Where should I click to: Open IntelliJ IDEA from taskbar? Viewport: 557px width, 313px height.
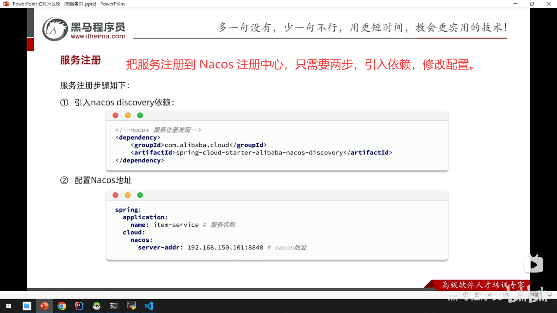(79, 306)
